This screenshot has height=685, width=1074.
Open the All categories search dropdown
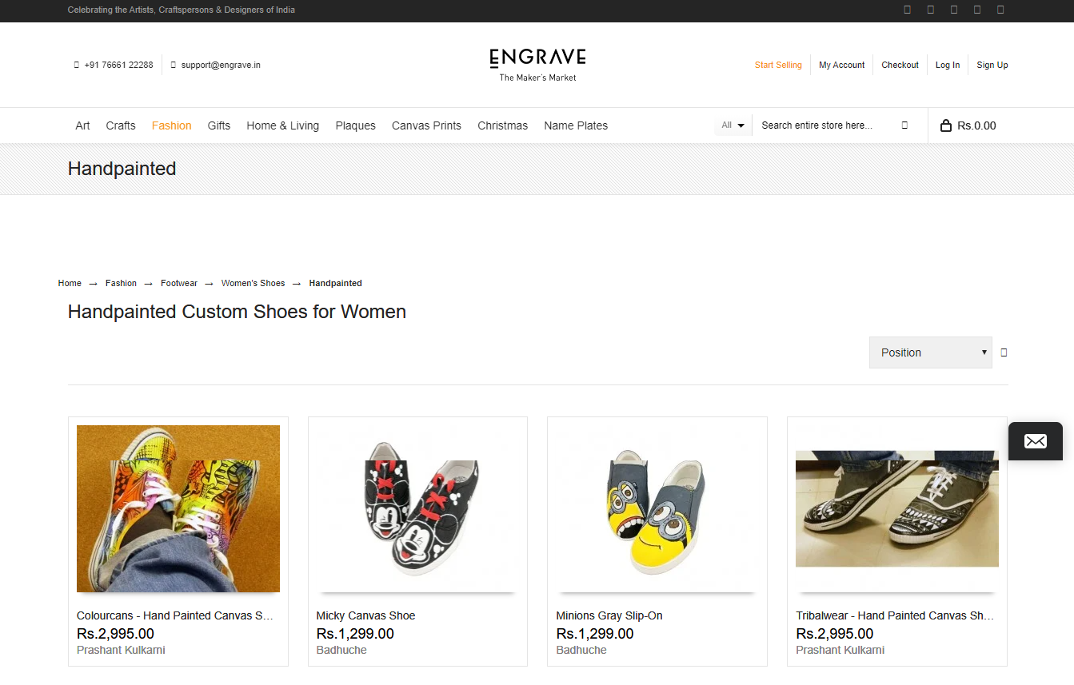click(733, 125)
